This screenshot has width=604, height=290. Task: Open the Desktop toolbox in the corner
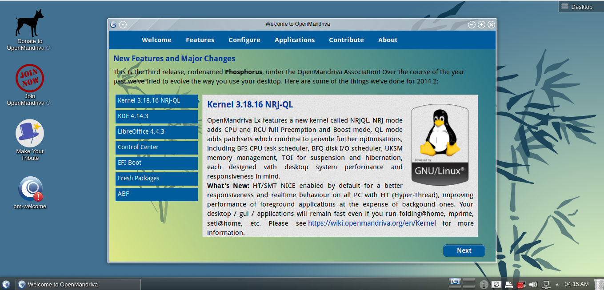tap(581, 6)
